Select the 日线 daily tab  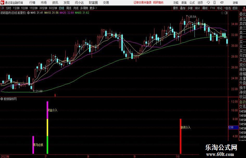pyautogui.click(x=61, y=8)
